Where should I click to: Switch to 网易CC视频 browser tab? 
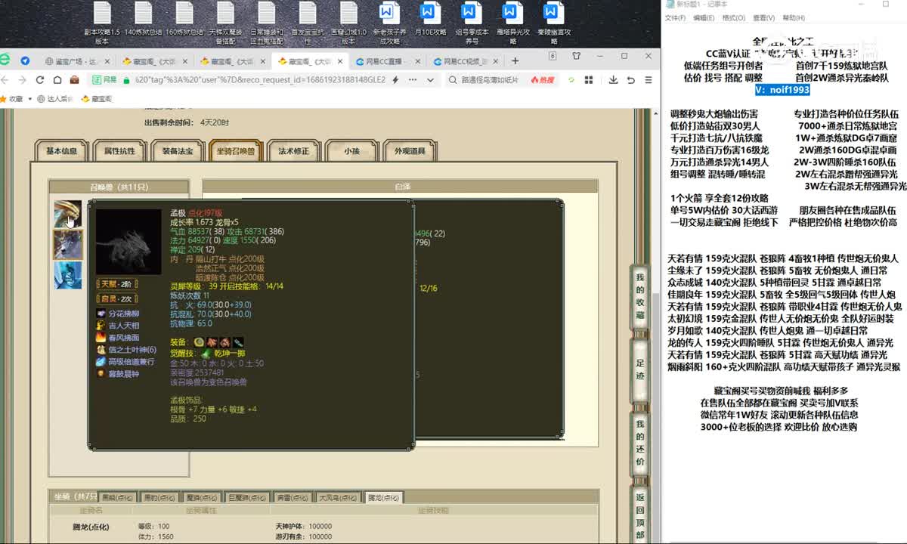(464, 61)
